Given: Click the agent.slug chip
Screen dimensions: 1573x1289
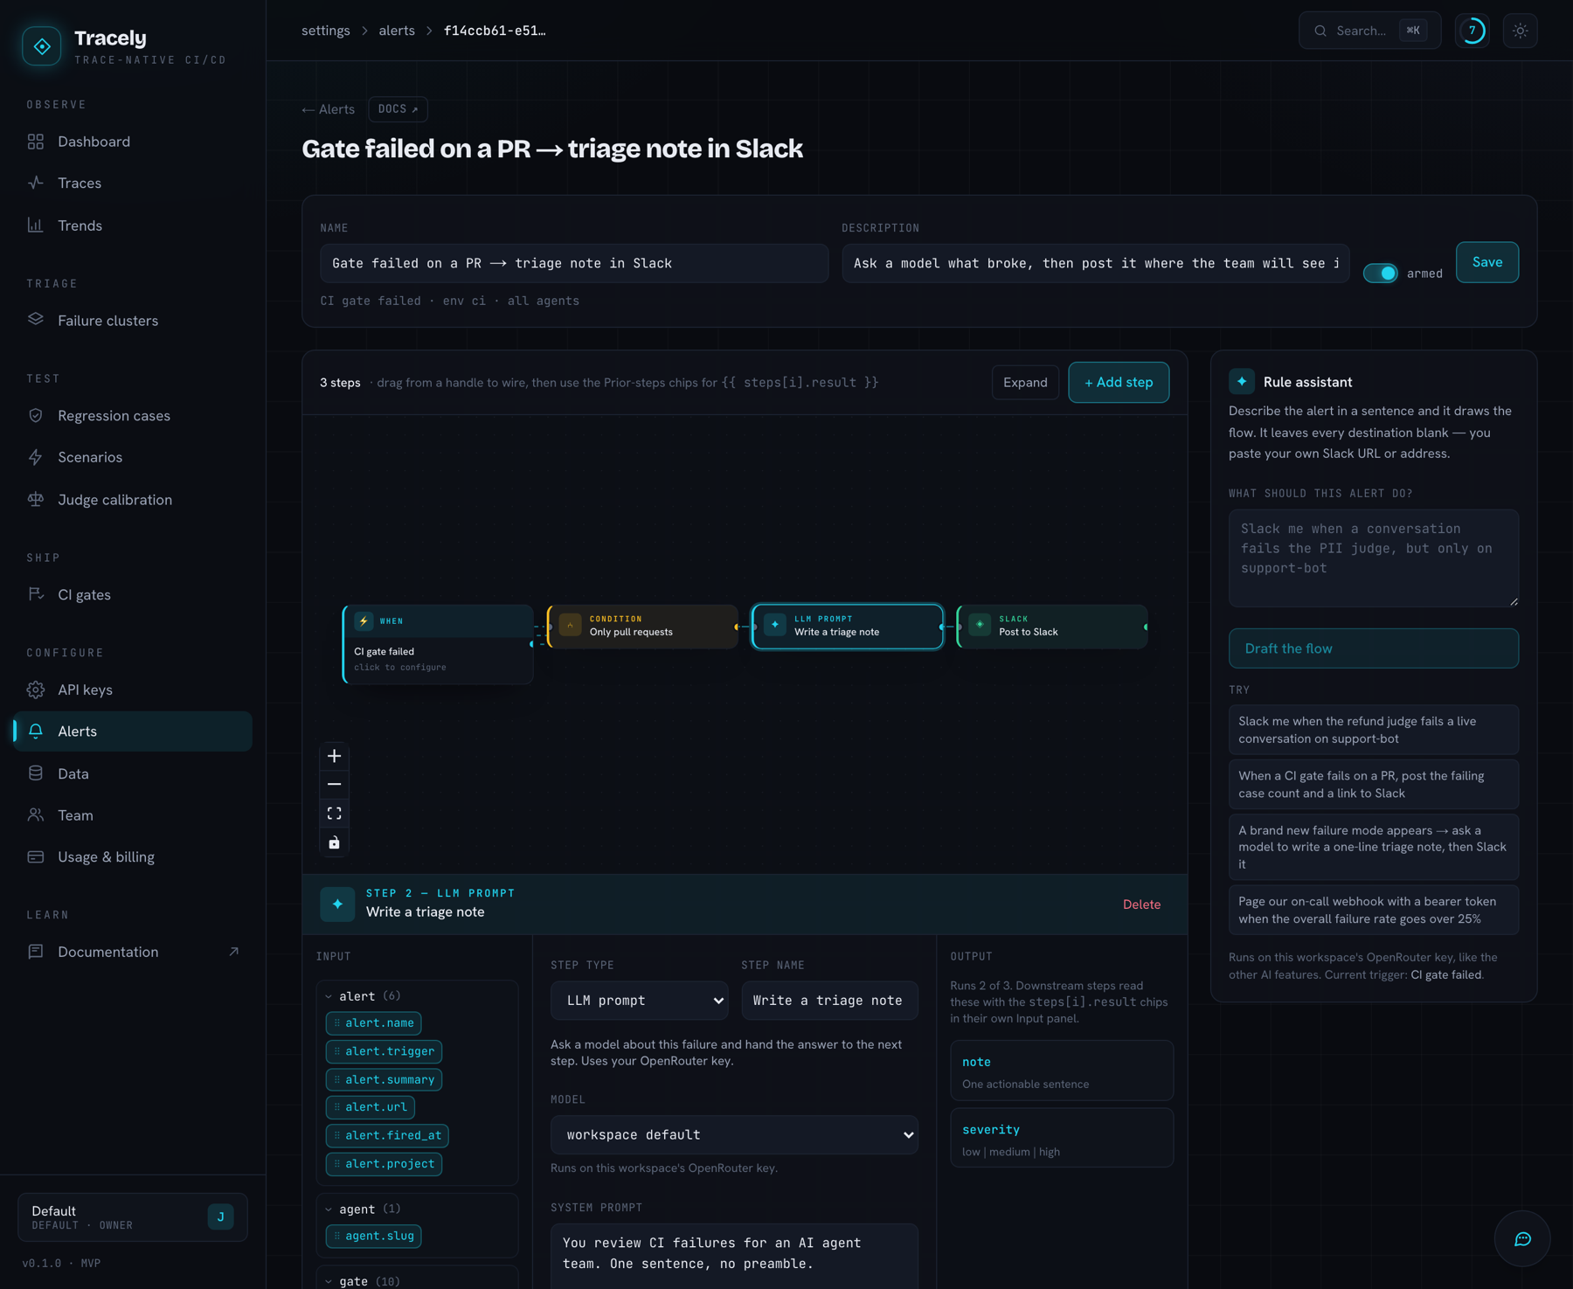Looking at the screenshot, I should coord(374,1237).
